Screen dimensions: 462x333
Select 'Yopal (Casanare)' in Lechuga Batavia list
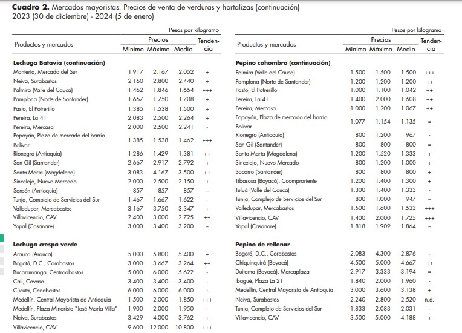(33, 226)
